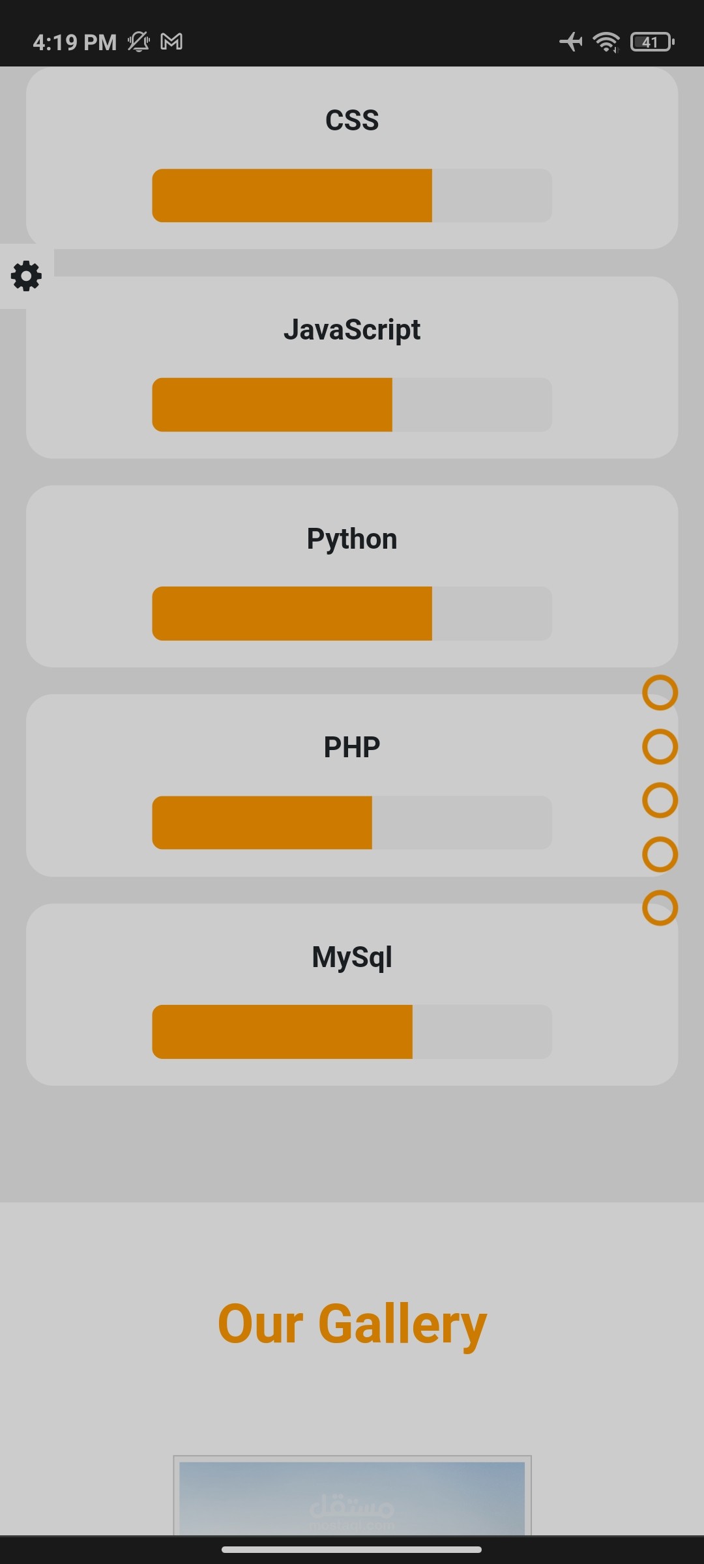The height and width of the screenshot is (1564, 704).
Task: Tap the 4:19 PM clock
Action: [74, 42]
